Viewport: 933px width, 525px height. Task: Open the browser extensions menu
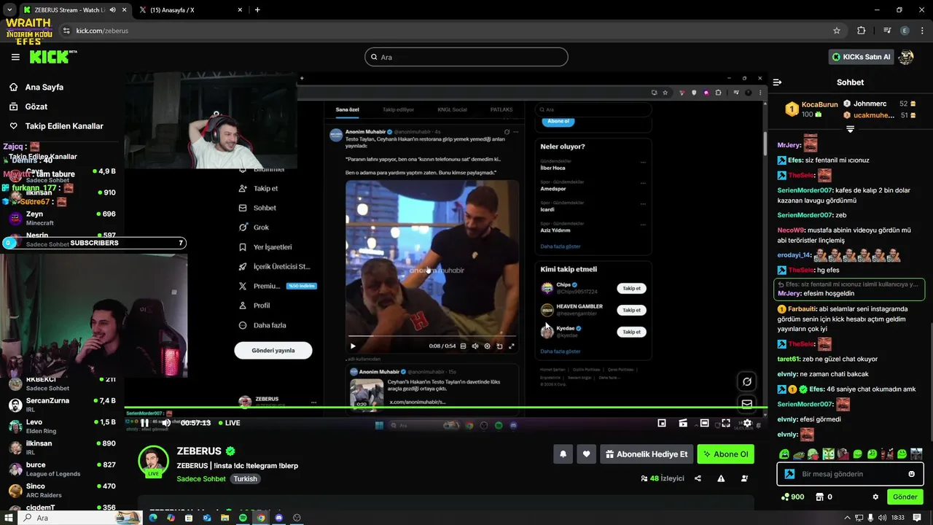click(861, 31)
